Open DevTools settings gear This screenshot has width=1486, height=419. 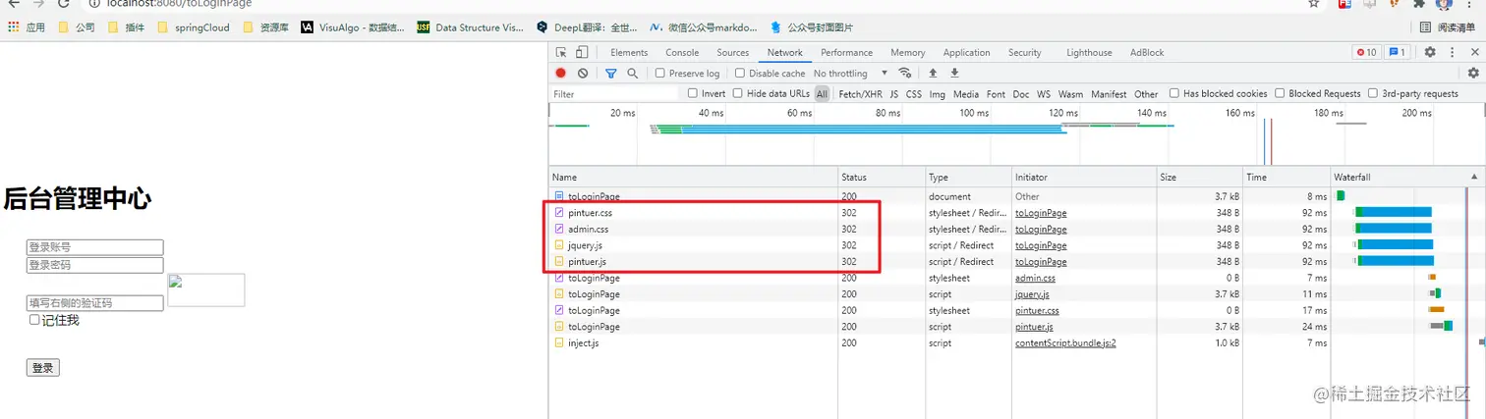click(1430, 53)
